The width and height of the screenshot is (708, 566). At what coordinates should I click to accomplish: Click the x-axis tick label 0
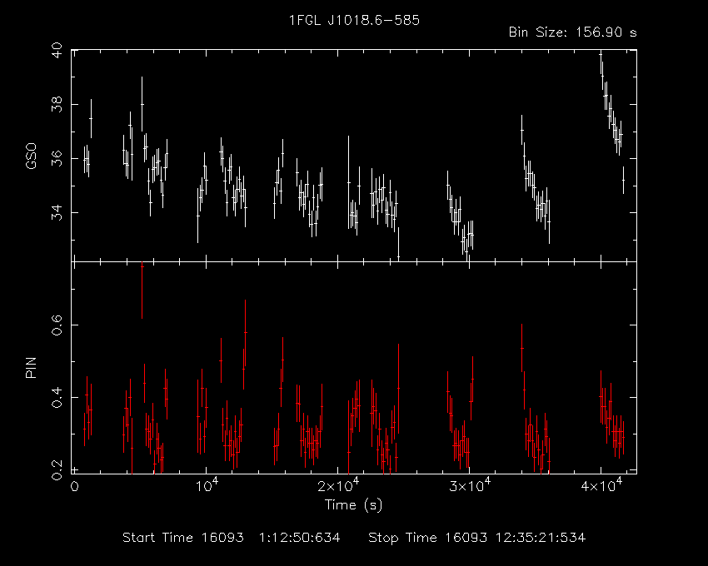click(x=74, y=487)
